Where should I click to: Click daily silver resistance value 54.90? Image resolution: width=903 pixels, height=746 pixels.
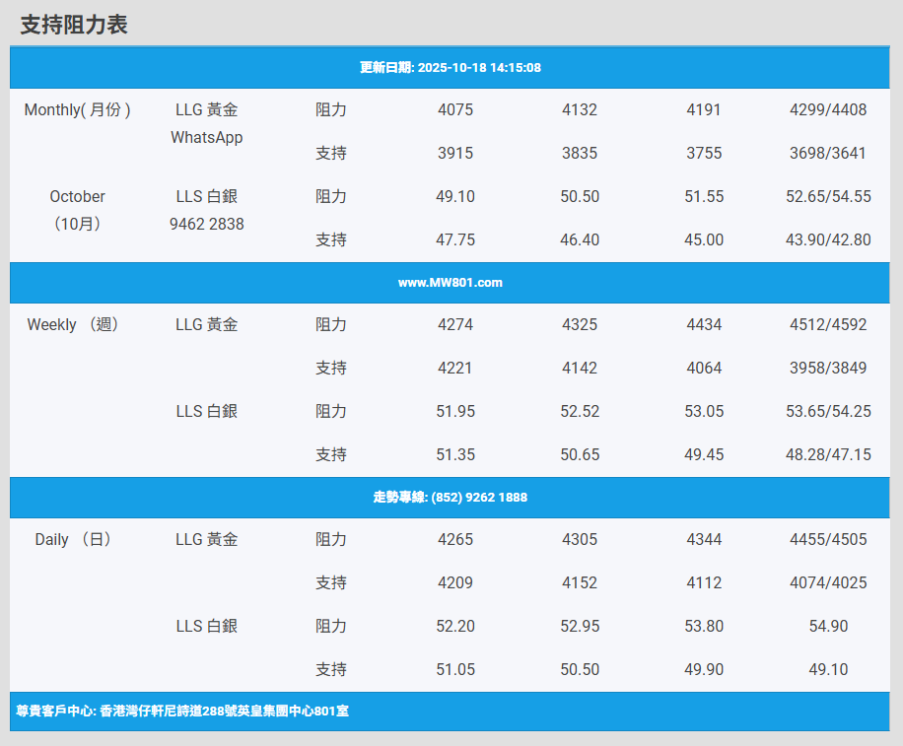point(828,626)
